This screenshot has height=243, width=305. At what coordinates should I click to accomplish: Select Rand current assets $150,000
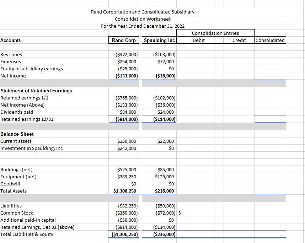(127, 141)
